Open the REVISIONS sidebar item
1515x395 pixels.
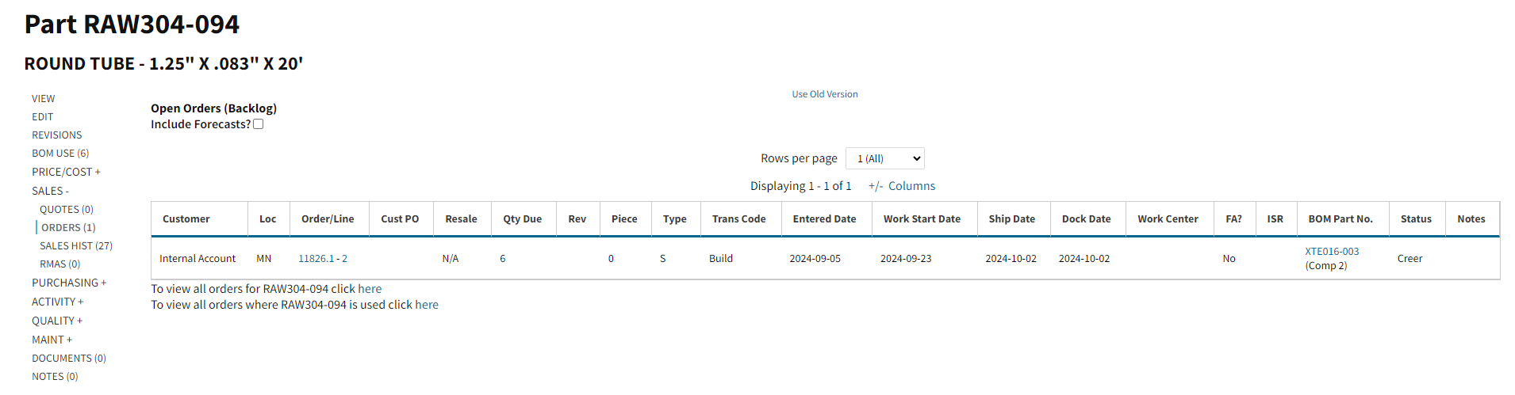point(57,135)
